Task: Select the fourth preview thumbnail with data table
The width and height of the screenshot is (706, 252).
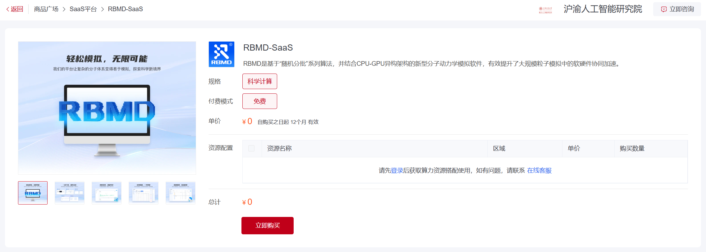Action: click(x=144, y=193)
